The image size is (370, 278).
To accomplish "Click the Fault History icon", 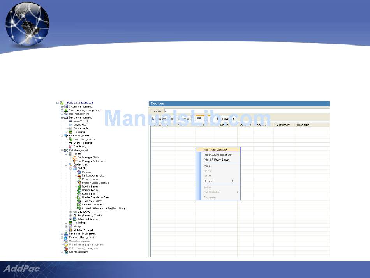I will tap(70, 147).
